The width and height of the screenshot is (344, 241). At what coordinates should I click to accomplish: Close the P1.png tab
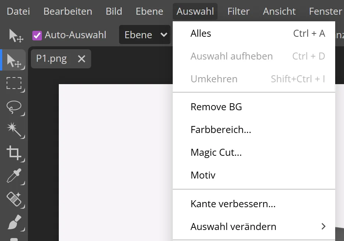(x=81, y=59)
